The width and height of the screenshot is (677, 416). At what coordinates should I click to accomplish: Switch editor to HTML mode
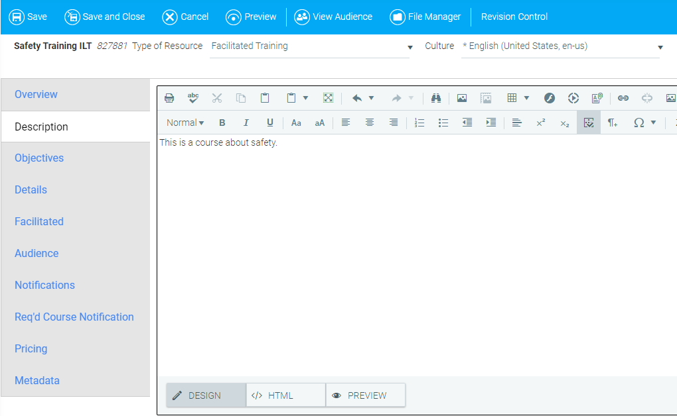(x=286, y=395)
